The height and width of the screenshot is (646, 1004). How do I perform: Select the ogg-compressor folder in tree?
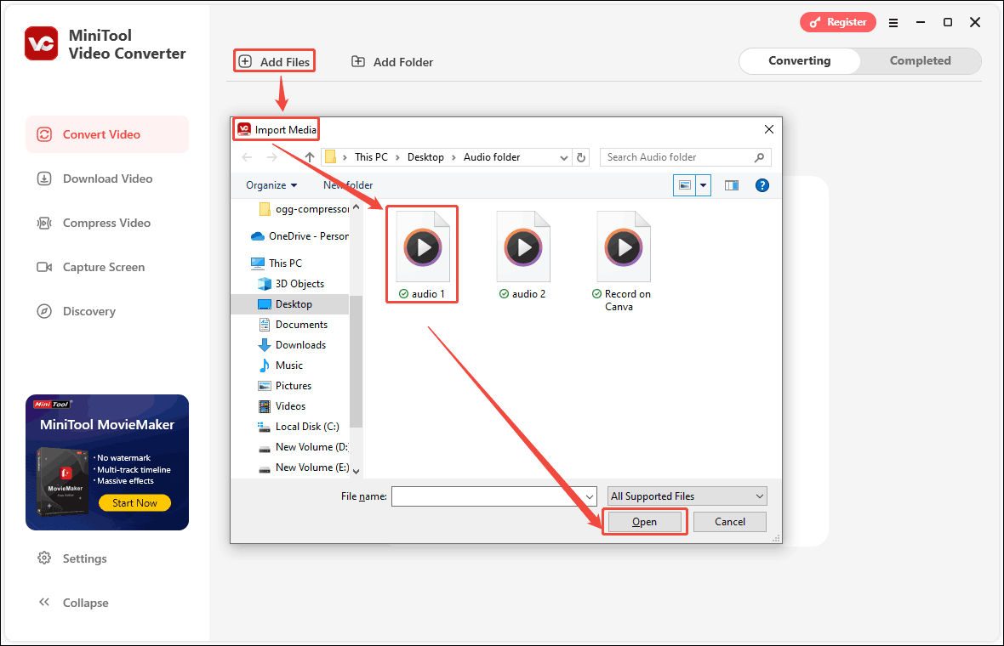point(304,209)
